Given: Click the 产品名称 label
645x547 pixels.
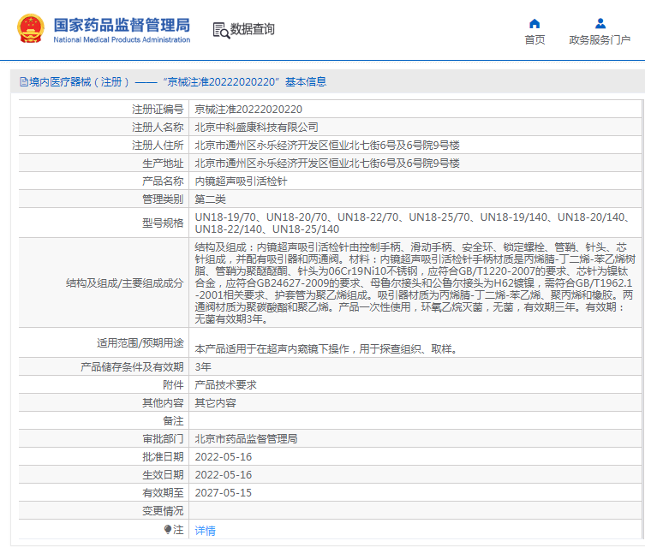Looking at the screenshot, I should (x=163, y=181).
